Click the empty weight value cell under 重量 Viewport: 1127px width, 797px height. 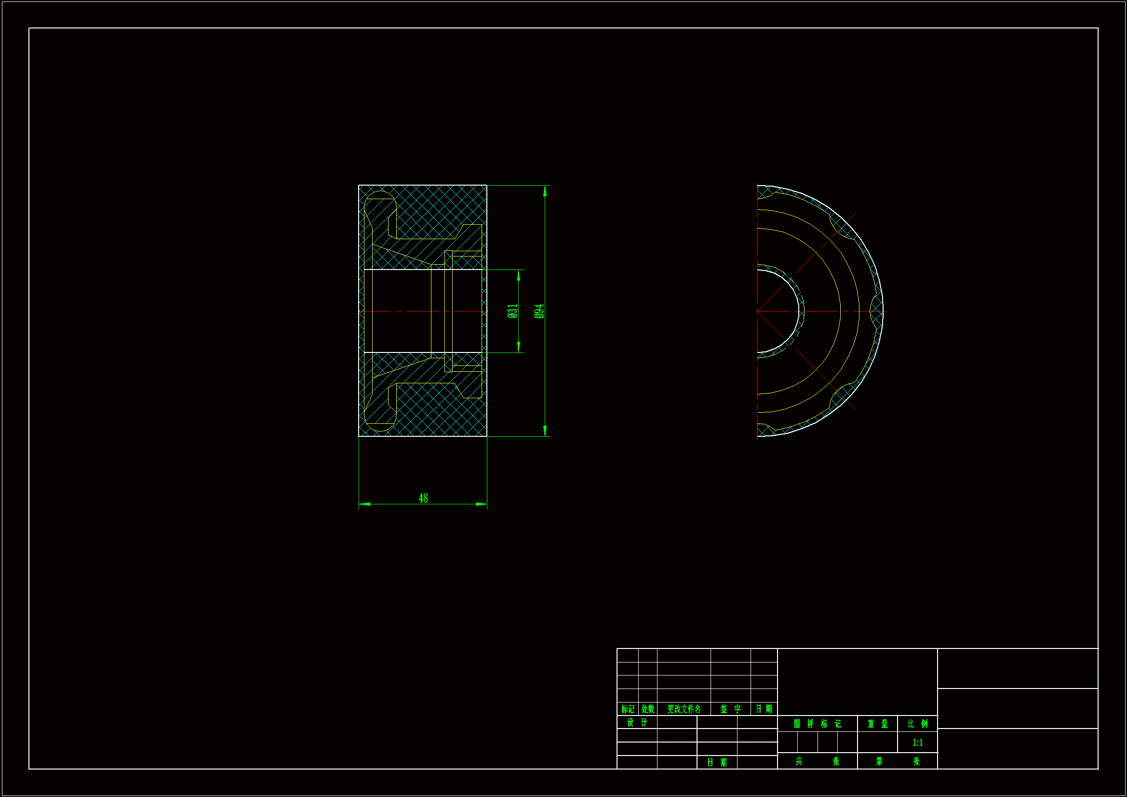pos(877,743)
